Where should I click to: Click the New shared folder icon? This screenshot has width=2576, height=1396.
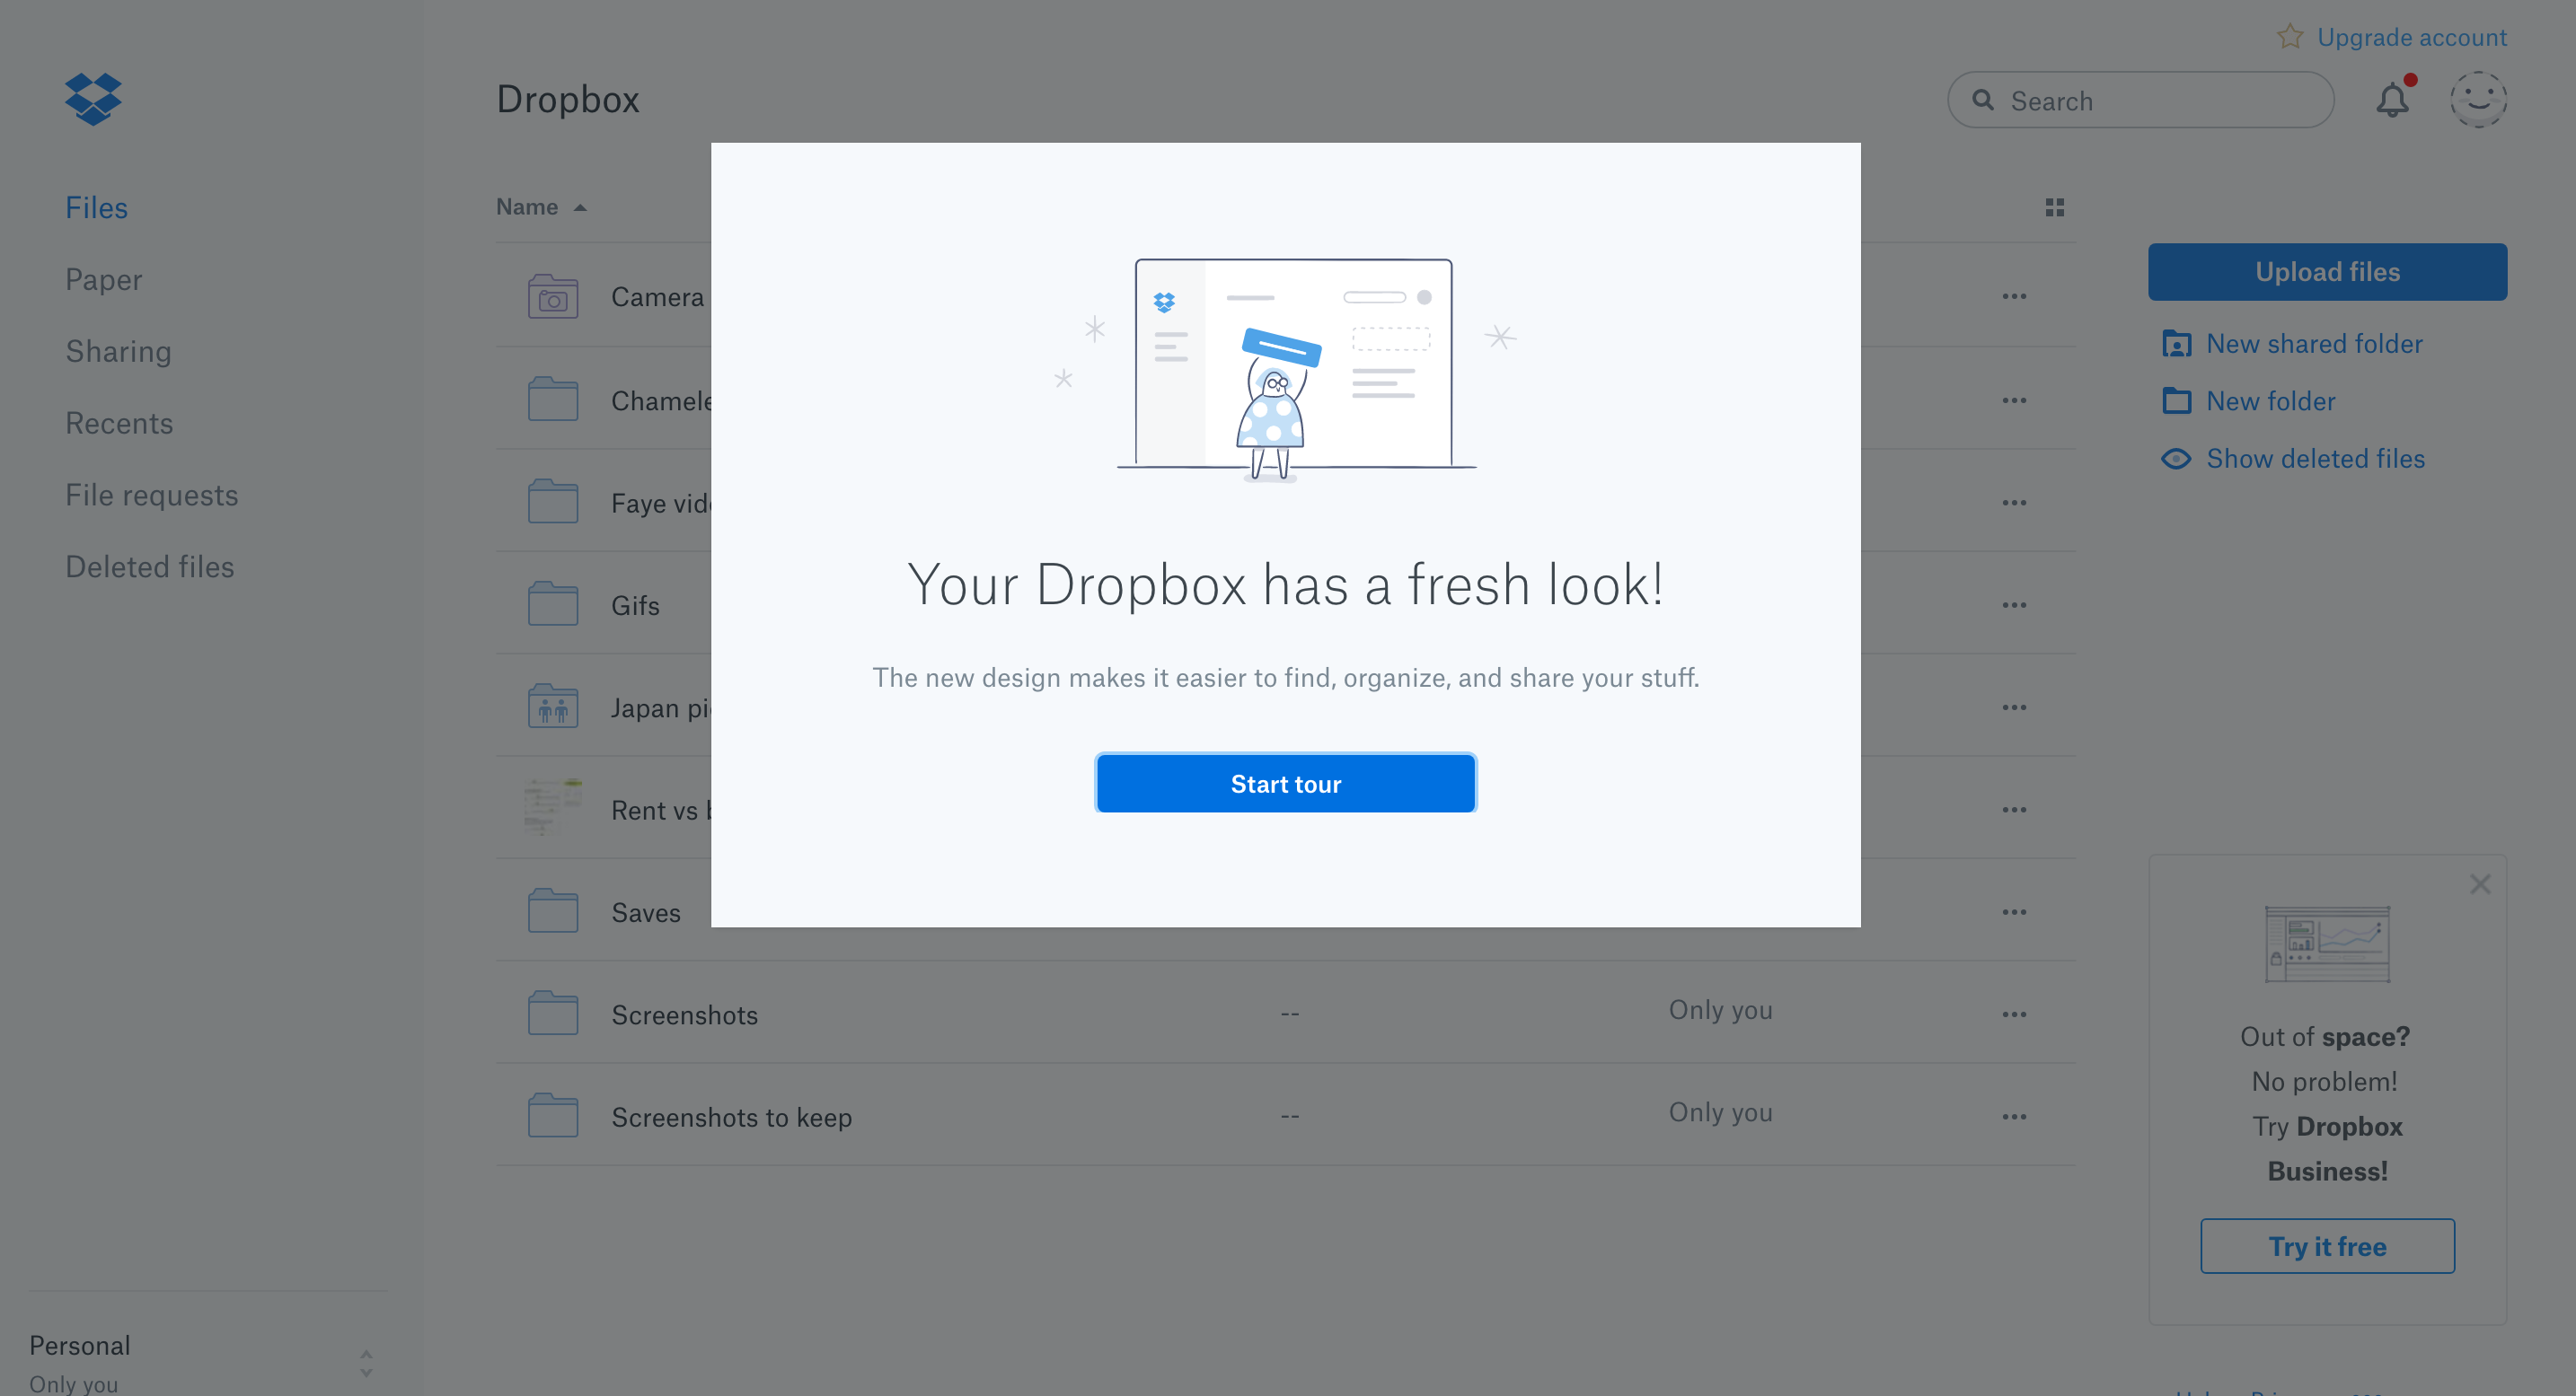[x=2177, y=342]
